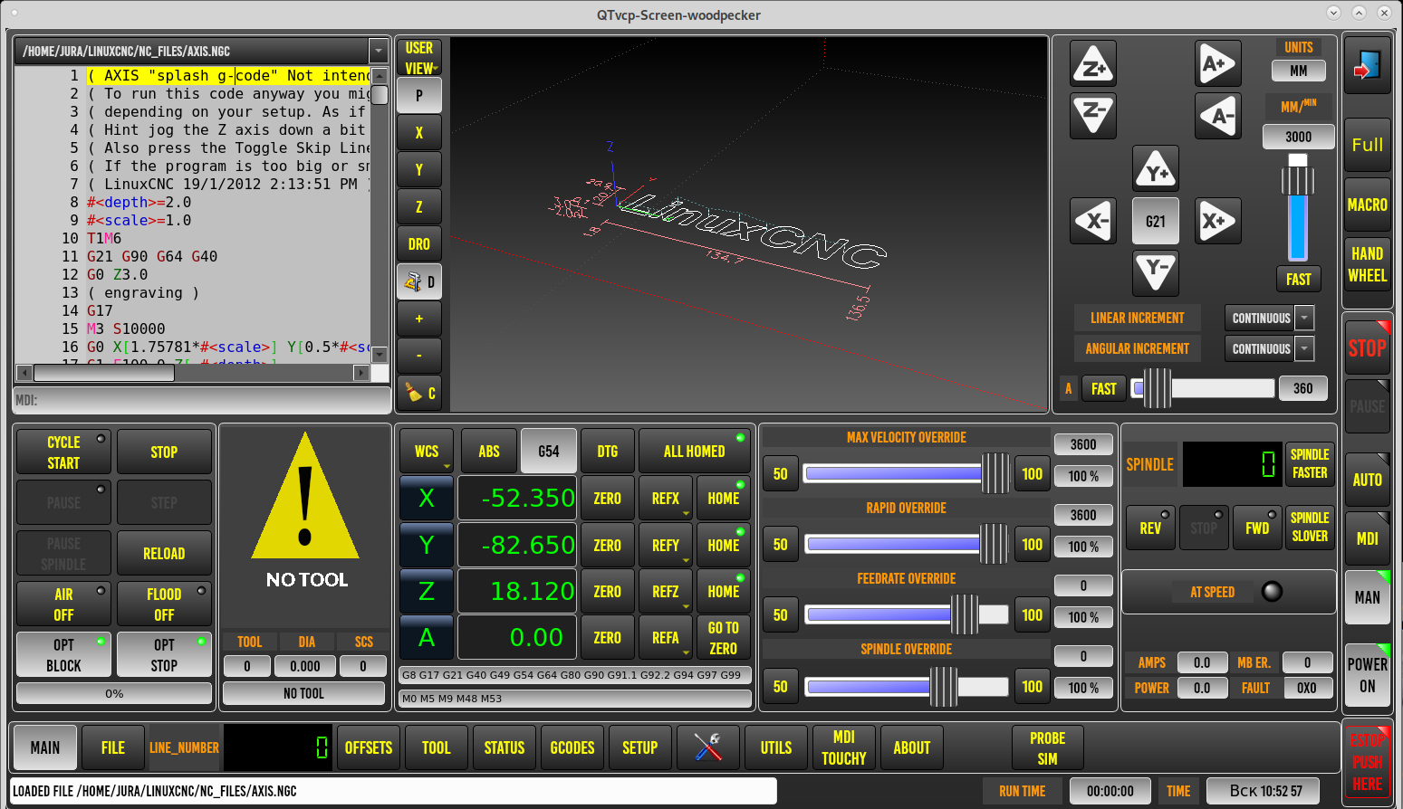Toggle Optional Stop button

coord(164,655)
